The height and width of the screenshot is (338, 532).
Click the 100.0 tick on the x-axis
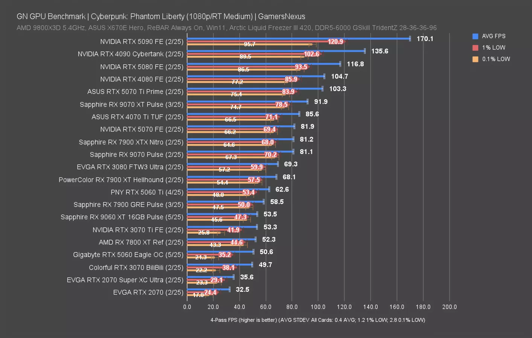(318, 307)
